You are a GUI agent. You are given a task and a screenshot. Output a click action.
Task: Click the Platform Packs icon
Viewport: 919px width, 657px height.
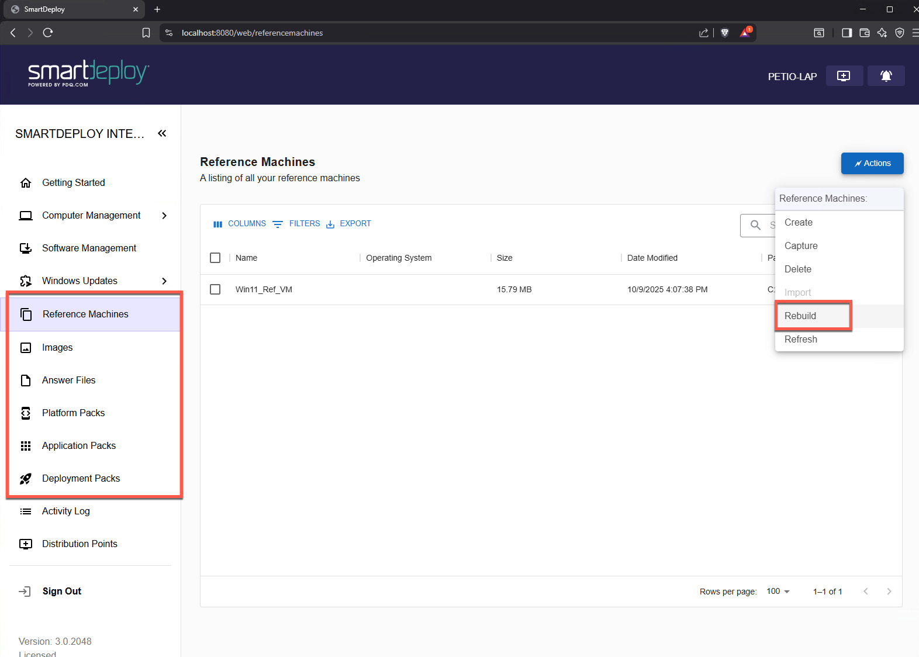[x=26, y=413]
